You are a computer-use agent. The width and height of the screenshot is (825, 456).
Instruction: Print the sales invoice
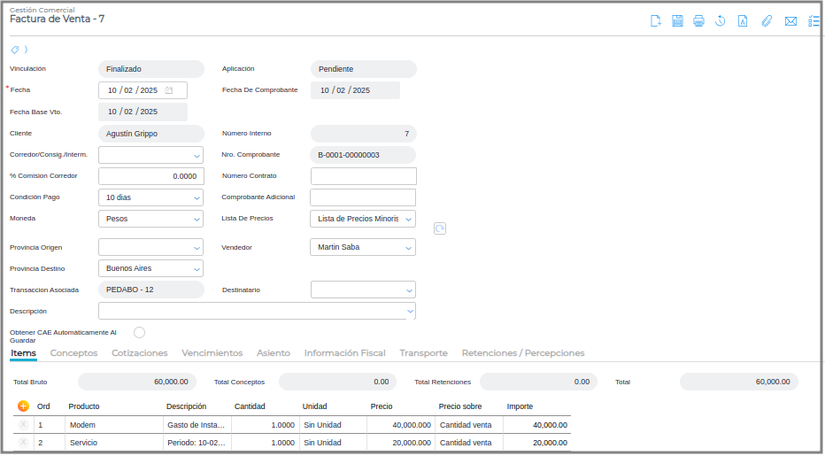coord(698,21)
